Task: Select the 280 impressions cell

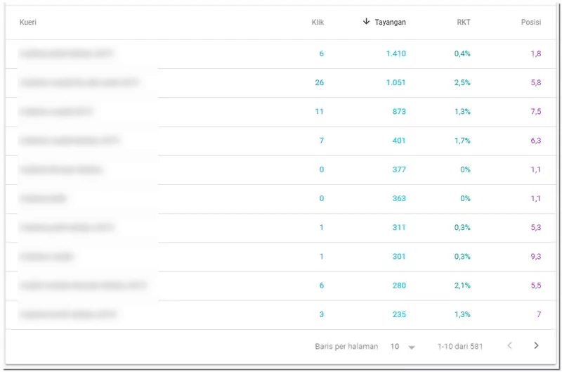Action: (x=399, y=286)
